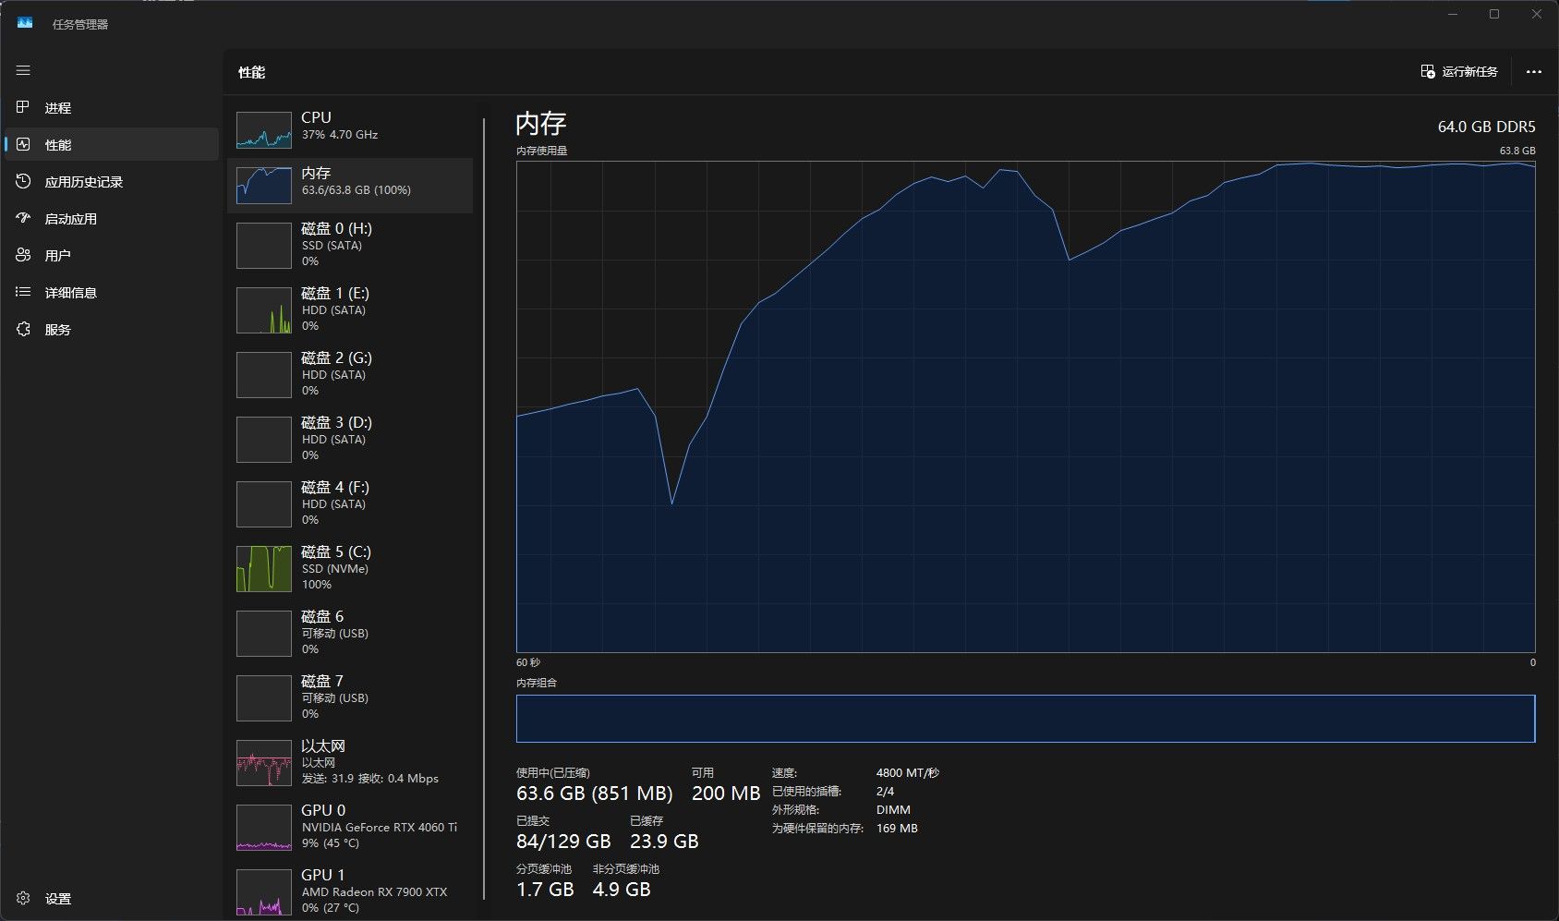Go to 启动应用 page

(111, 219)
